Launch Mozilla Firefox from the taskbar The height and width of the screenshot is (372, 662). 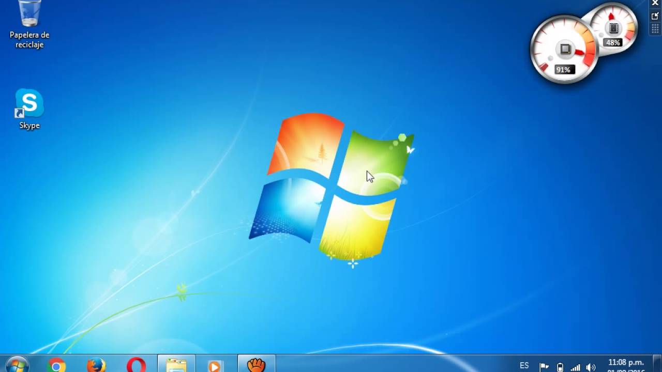(96, 365)
